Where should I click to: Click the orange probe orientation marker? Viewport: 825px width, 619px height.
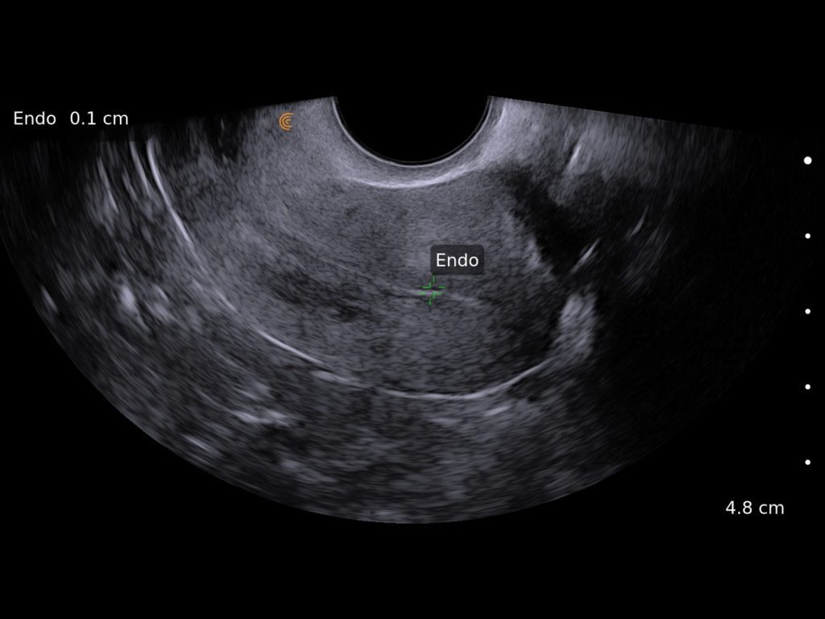286,121
